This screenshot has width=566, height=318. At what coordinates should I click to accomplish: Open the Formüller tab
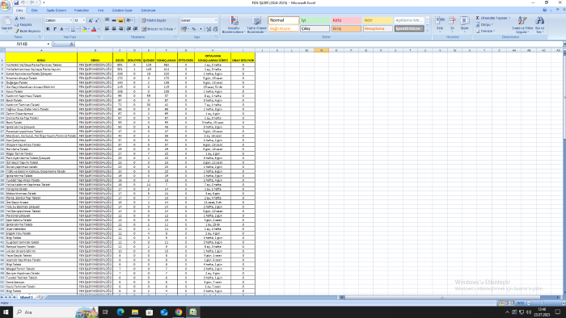click(x=82, y=10)
